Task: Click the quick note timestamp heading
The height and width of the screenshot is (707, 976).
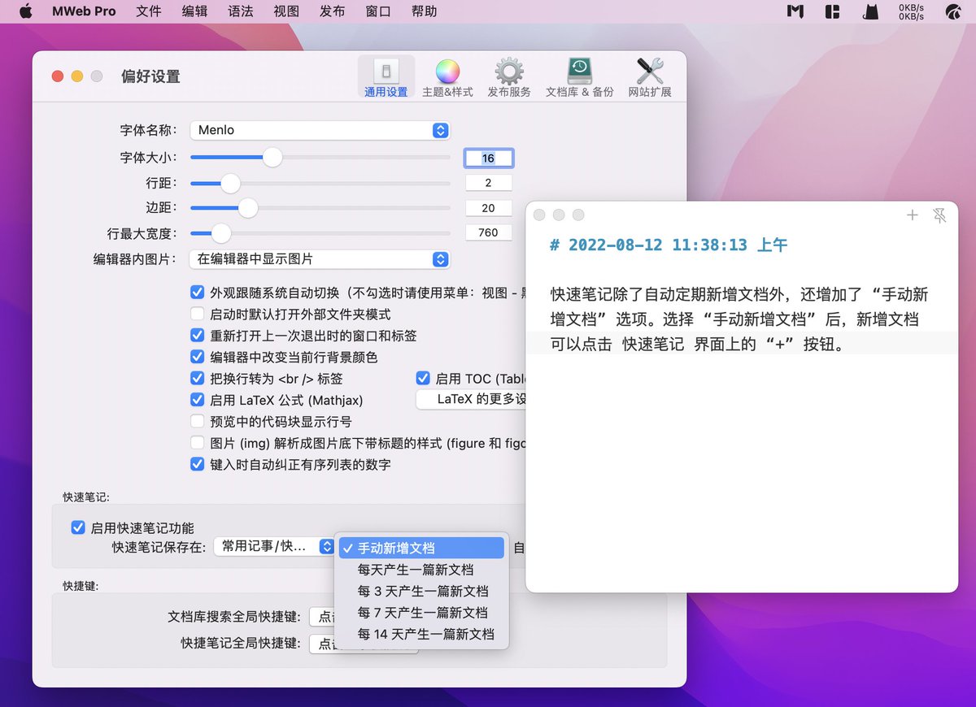Action: point(669,245)
